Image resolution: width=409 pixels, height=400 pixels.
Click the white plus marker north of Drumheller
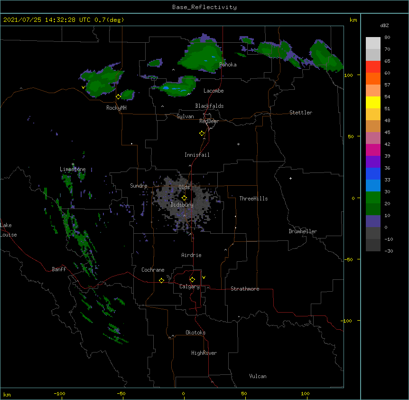click(290, 178)
